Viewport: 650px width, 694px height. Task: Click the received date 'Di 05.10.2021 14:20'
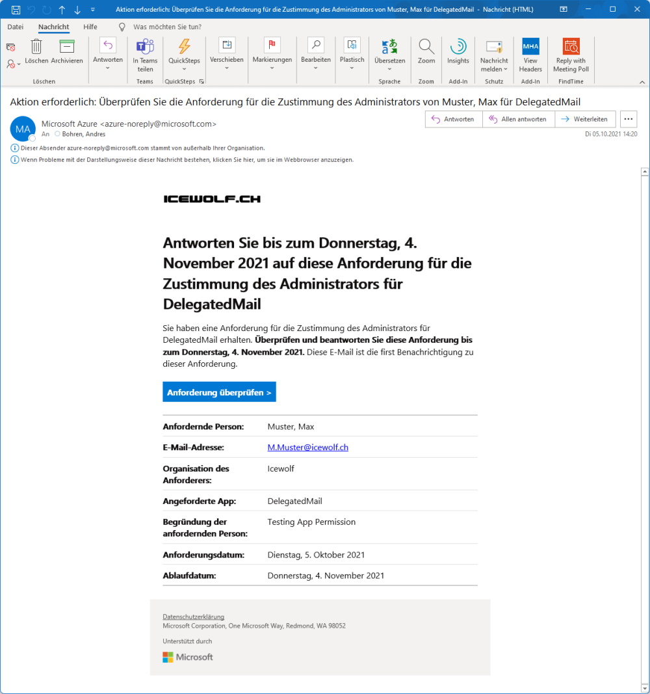[611, 134]
